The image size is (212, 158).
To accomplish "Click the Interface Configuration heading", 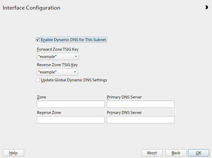I will pyautogui.click(x=32, y=8).
